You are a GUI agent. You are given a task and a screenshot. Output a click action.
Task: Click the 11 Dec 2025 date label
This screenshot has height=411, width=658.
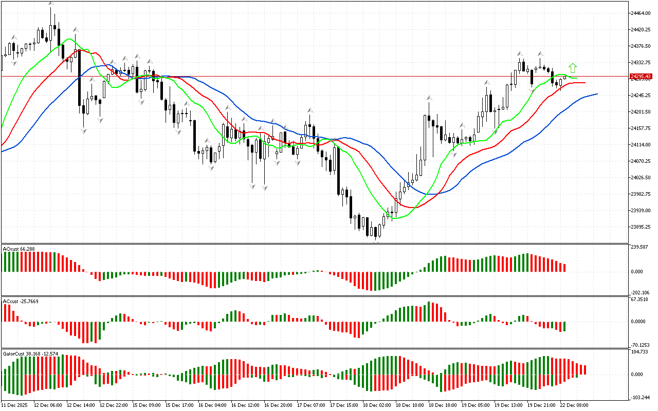(x=15, y=405)
